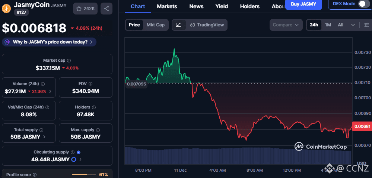This screenshot has height=178, width=372.
Task: Click the JasmyCoin logo icon
Action: pos(6,9)
